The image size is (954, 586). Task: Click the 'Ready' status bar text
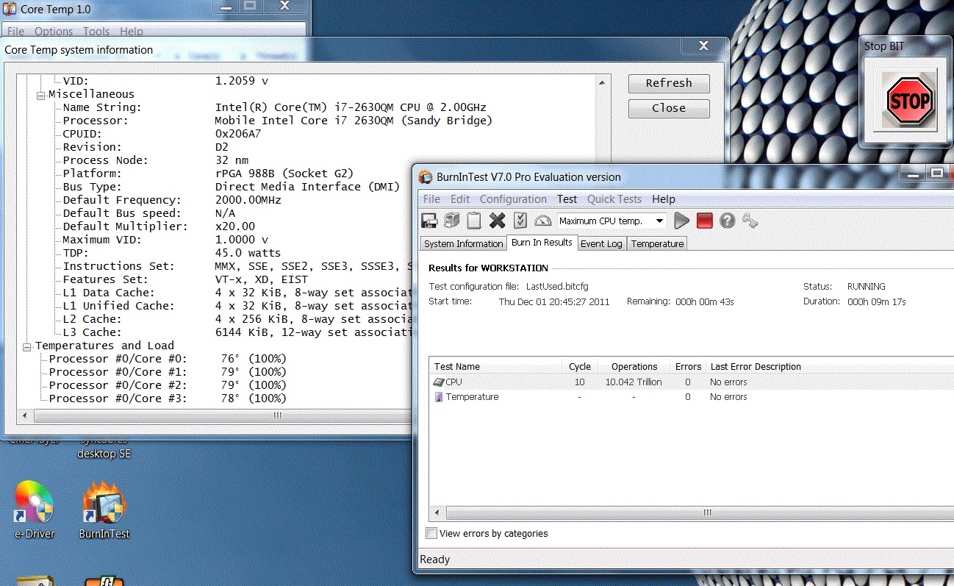[x=434, y=560]
